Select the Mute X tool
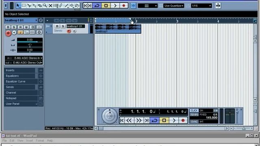 point(50,6)
